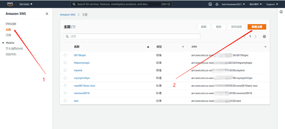The width and height of the screenshot is (285, 129).
Task: Click the 删除 button
Action: pyautogui.click(x=219, y=27)
